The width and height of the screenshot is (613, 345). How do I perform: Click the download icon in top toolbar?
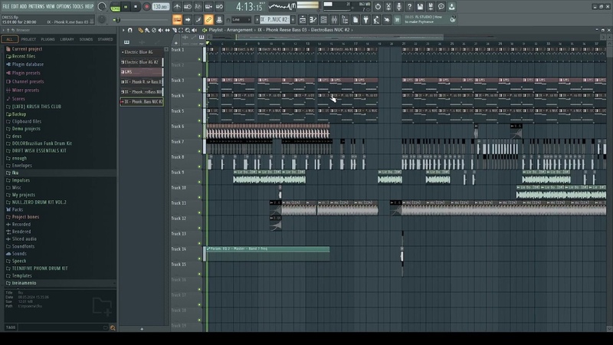[451, 7]
